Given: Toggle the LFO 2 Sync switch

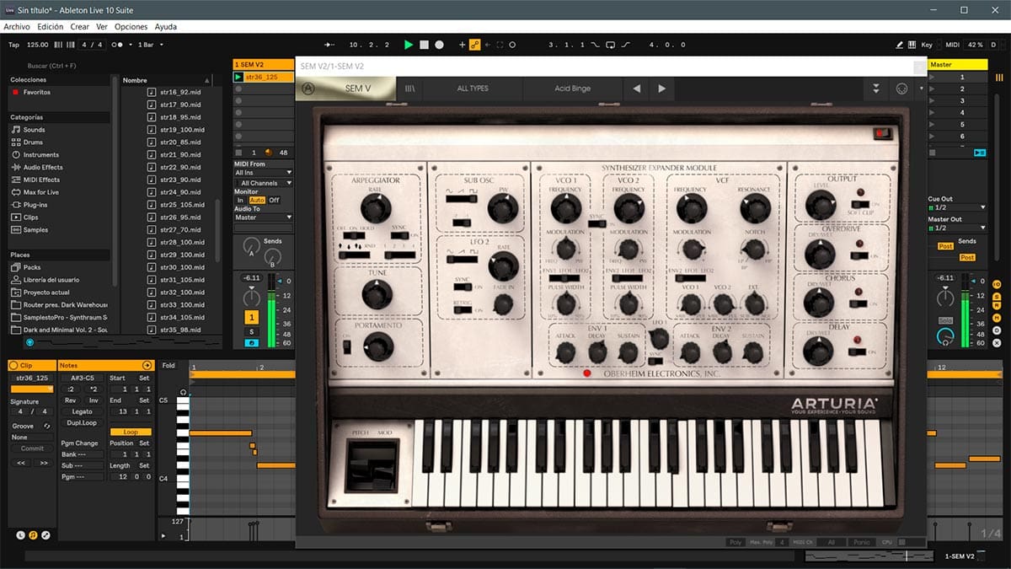Looking at the screenshot, I should (462, 287).
